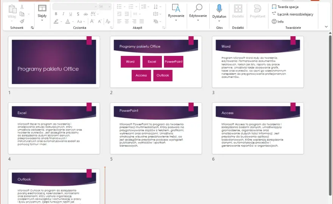Click the text highlight color pen icon
Screen dimensions: 333x204
tap(56, 22)
